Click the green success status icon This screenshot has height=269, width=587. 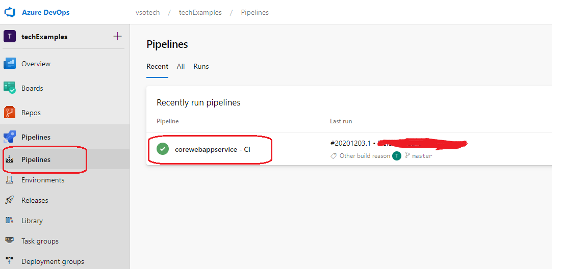(163, 149)
